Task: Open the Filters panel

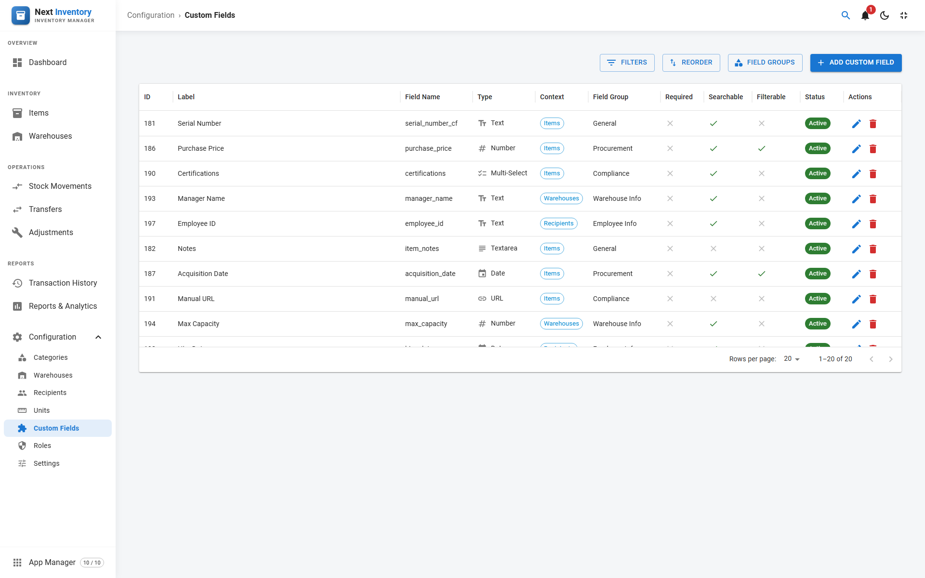Action: pos(627,63)
